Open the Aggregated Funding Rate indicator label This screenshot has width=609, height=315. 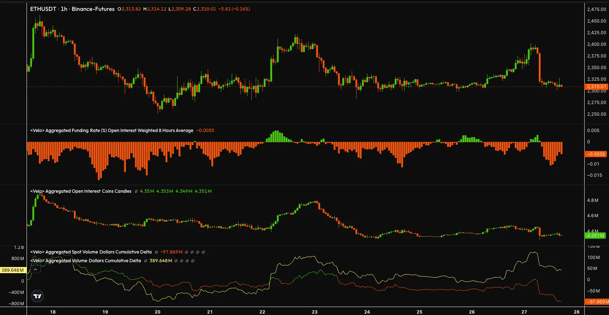click(112, 131)
